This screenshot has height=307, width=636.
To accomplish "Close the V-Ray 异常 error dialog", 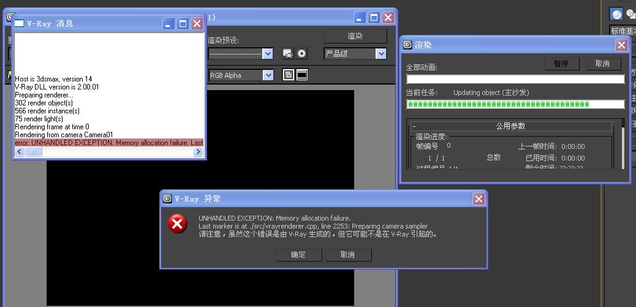I will 479,199.
